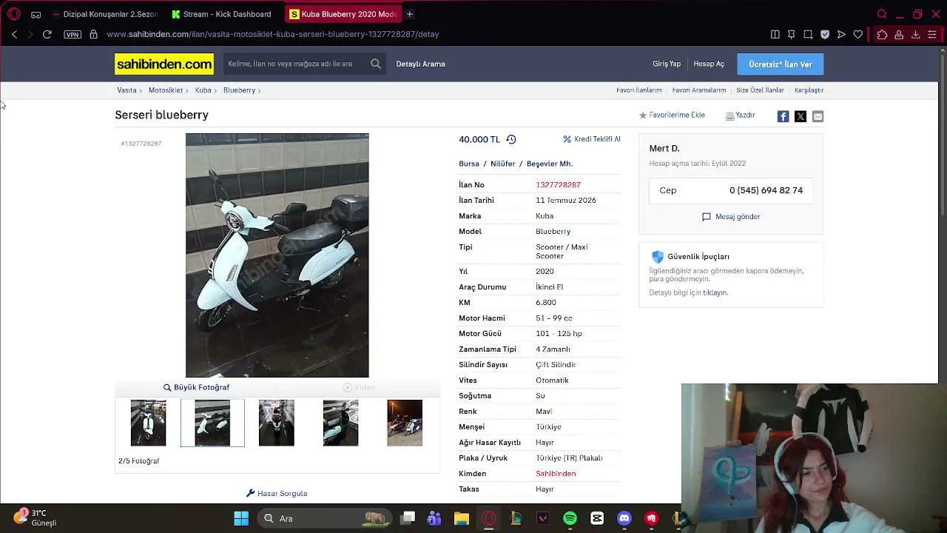Open the Nilüfer district link
This screenshot has width=947, height=533.
tap(503, 164)
